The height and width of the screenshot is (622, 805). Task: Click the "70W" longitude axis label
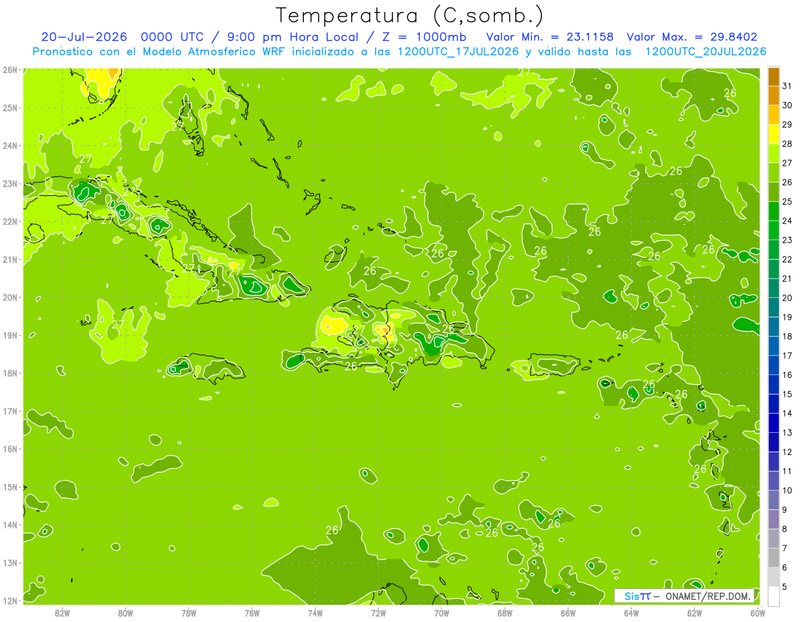(441, 613)
